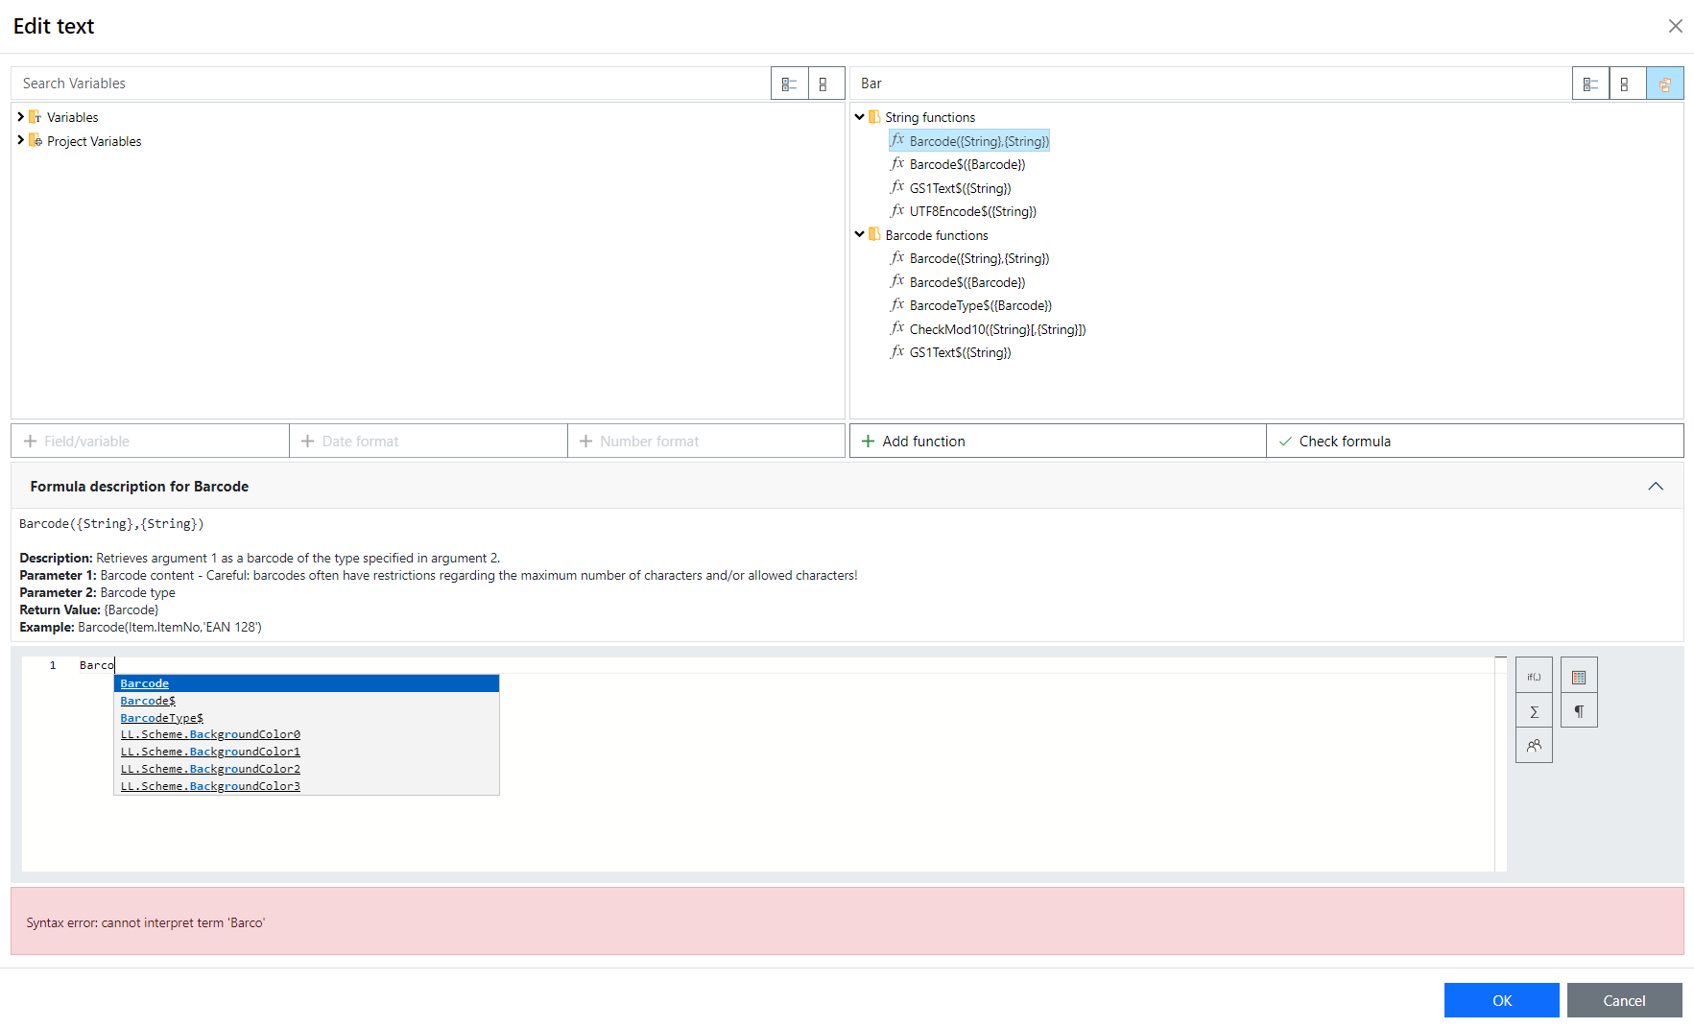Expand the Project Variables tree node
Screen dimensions: 1694x1028
(x=20, y=140)
